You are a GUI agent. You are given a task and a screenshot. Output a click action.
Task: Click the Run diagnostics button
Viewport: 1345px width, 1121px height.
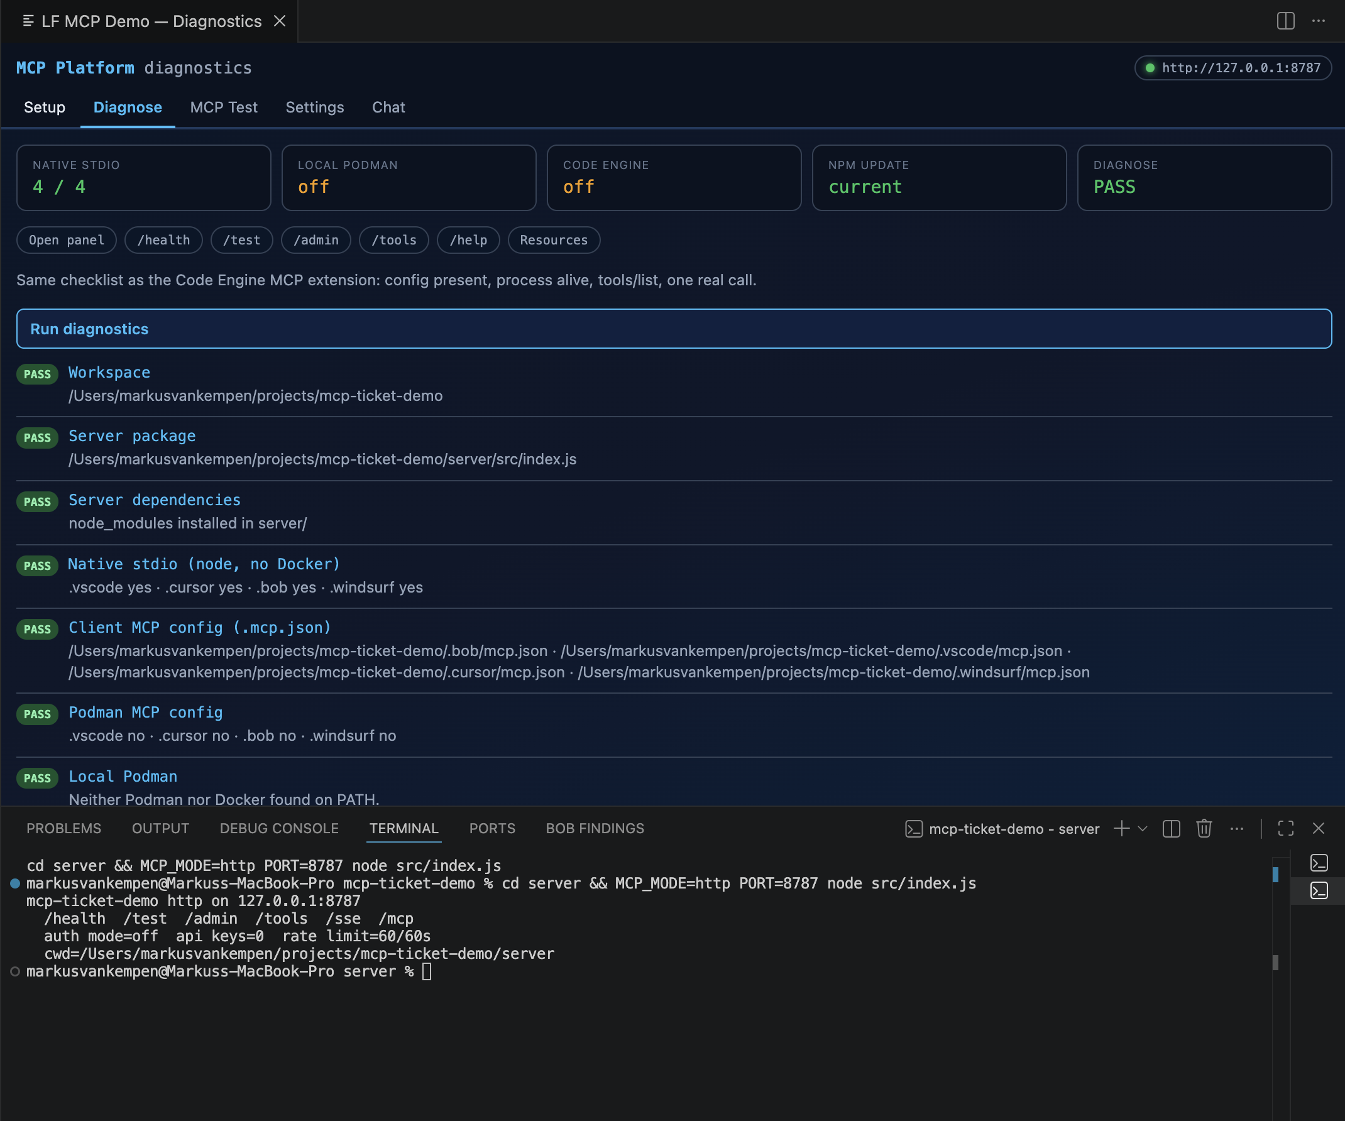674,329
